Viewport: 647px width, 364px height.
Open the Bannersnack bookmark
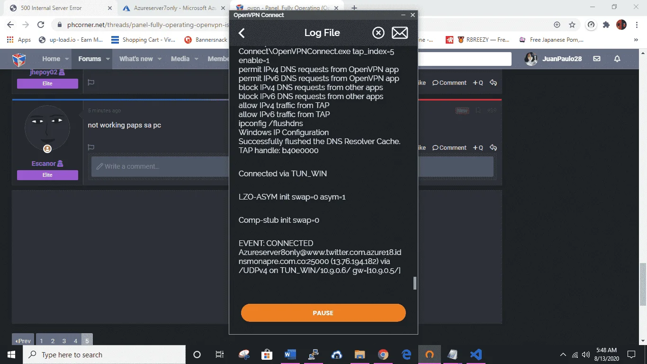[x=206, y=40]
